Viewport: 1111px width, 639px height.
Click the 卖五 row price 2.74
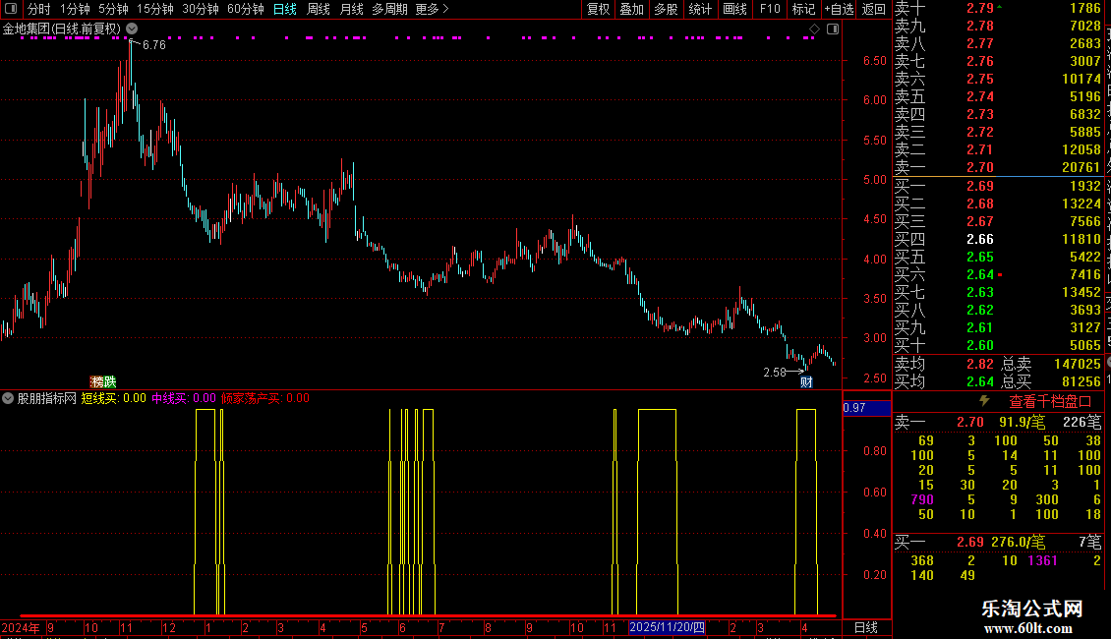click(980, 96)
